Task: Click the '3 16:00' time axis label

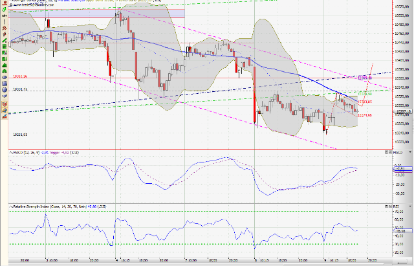Action: point(52,260)
